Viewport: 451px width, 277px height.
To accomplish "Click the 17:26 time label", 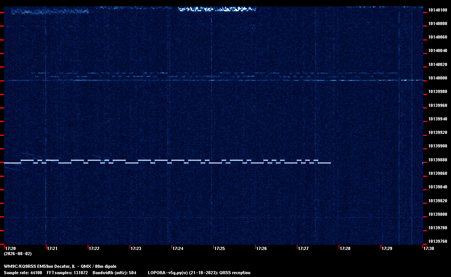I will 261,248.
